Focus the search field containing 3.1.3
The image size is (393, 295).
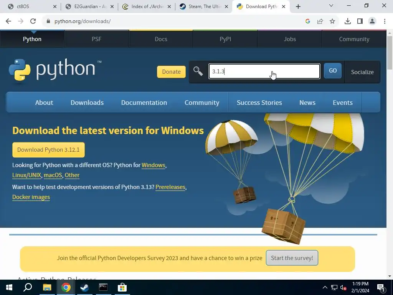coord(264,71)
